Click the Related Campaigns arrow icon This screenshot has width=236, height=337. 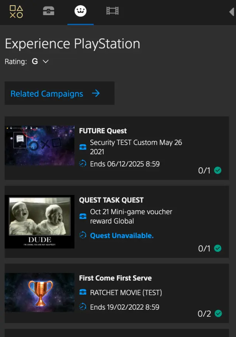[96, 93]
